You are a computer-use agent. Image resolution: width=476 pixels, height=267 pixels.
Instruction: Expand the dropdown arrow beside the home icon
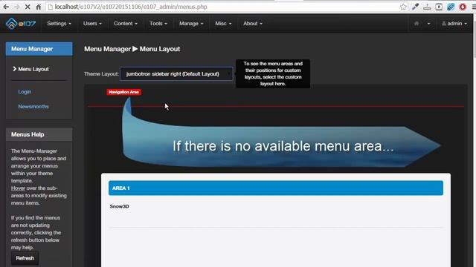(x=428, y=24)
